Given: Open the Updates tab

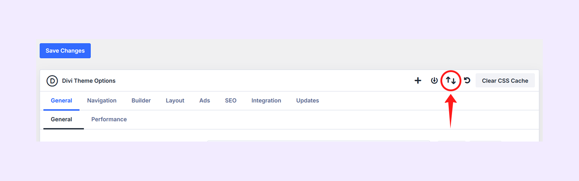Looking at the screenshot, I should click(x=307, y=101).
